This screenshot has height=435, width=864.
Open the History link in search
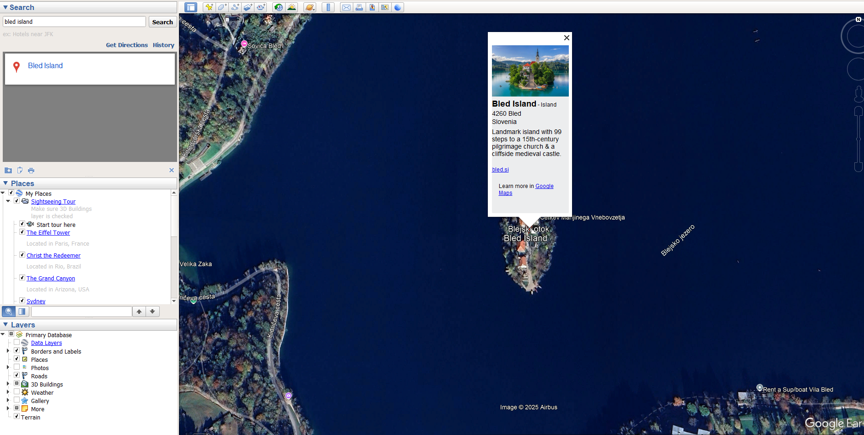pyautogui.click(x=163, y=45)
